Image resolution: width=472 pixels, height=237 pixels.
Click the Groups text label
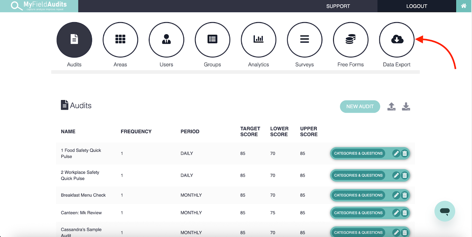tap(212, 65)
